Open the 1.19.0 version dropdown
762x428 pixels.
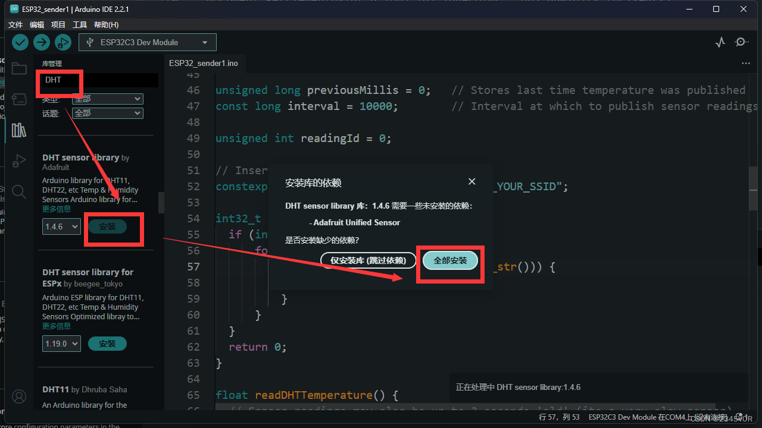(61, 344)
